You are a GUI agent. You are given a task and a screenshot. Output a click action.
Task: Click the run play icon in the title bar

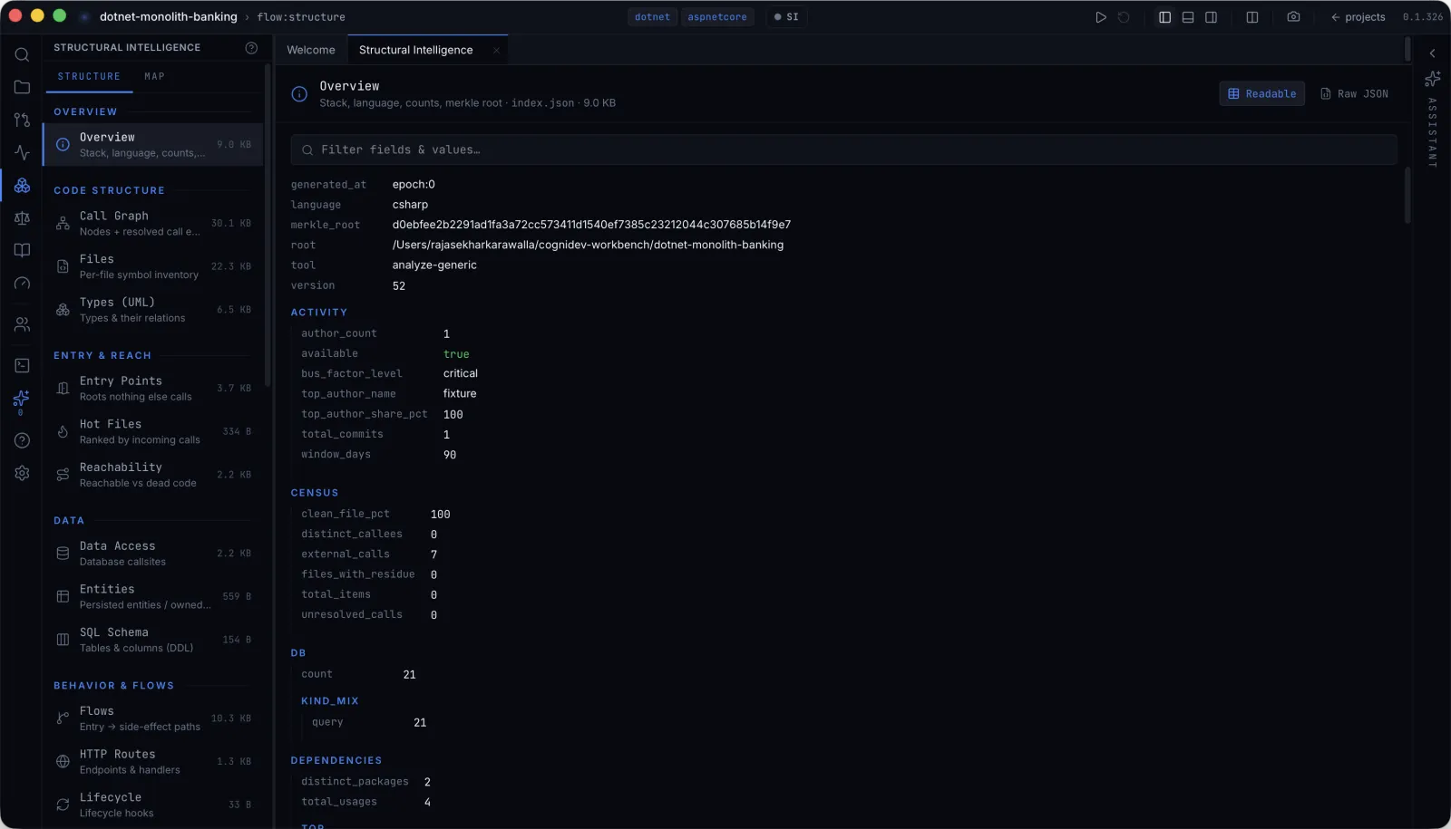[1100, 17]
